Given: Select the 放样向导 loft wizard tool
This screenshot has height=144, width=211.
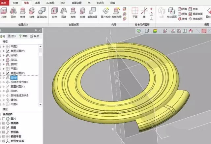Looking at the screenshot, I should tap(116, 14).
